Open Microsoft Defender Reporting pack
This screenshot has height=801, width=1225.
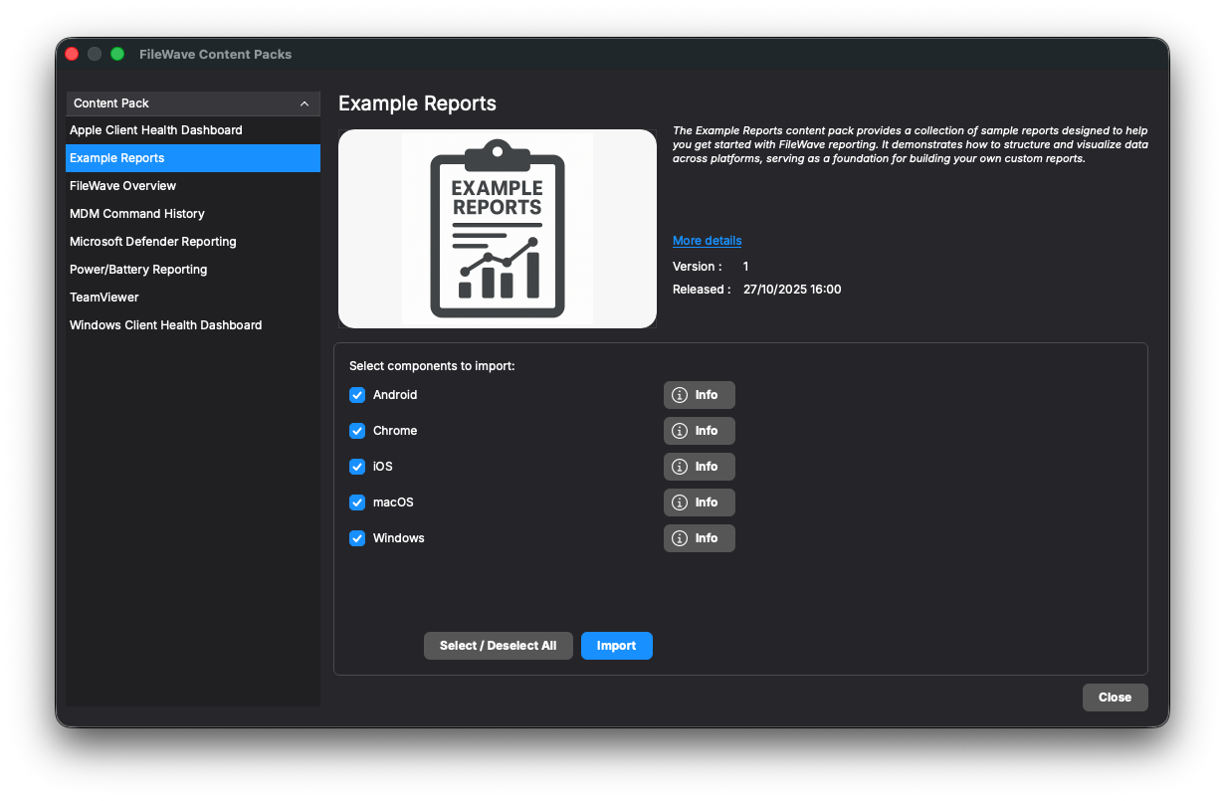(153, 242)
